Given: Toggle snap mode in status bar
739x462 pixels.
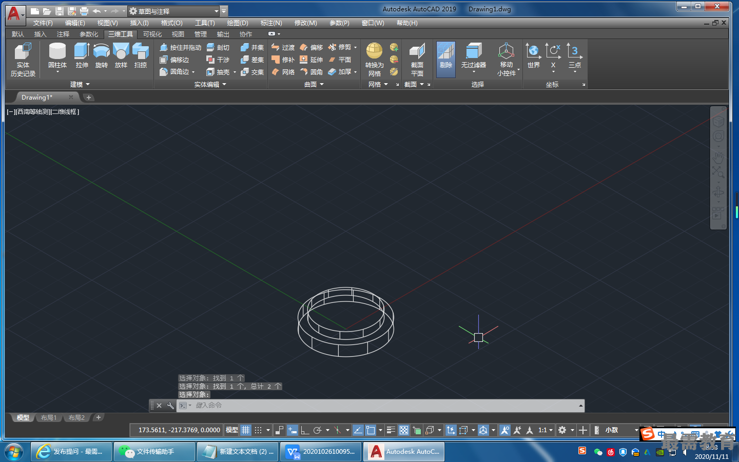Looking at the screenshot, I should 258,430.
